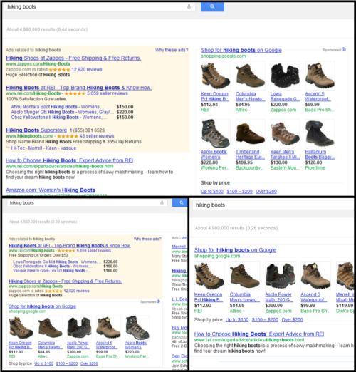This screenshot has height=372, width=356.
Task: Open the Hiking Shoes at Zappos ad in the bottom-left panel
Action: click(x=66, y=281)
